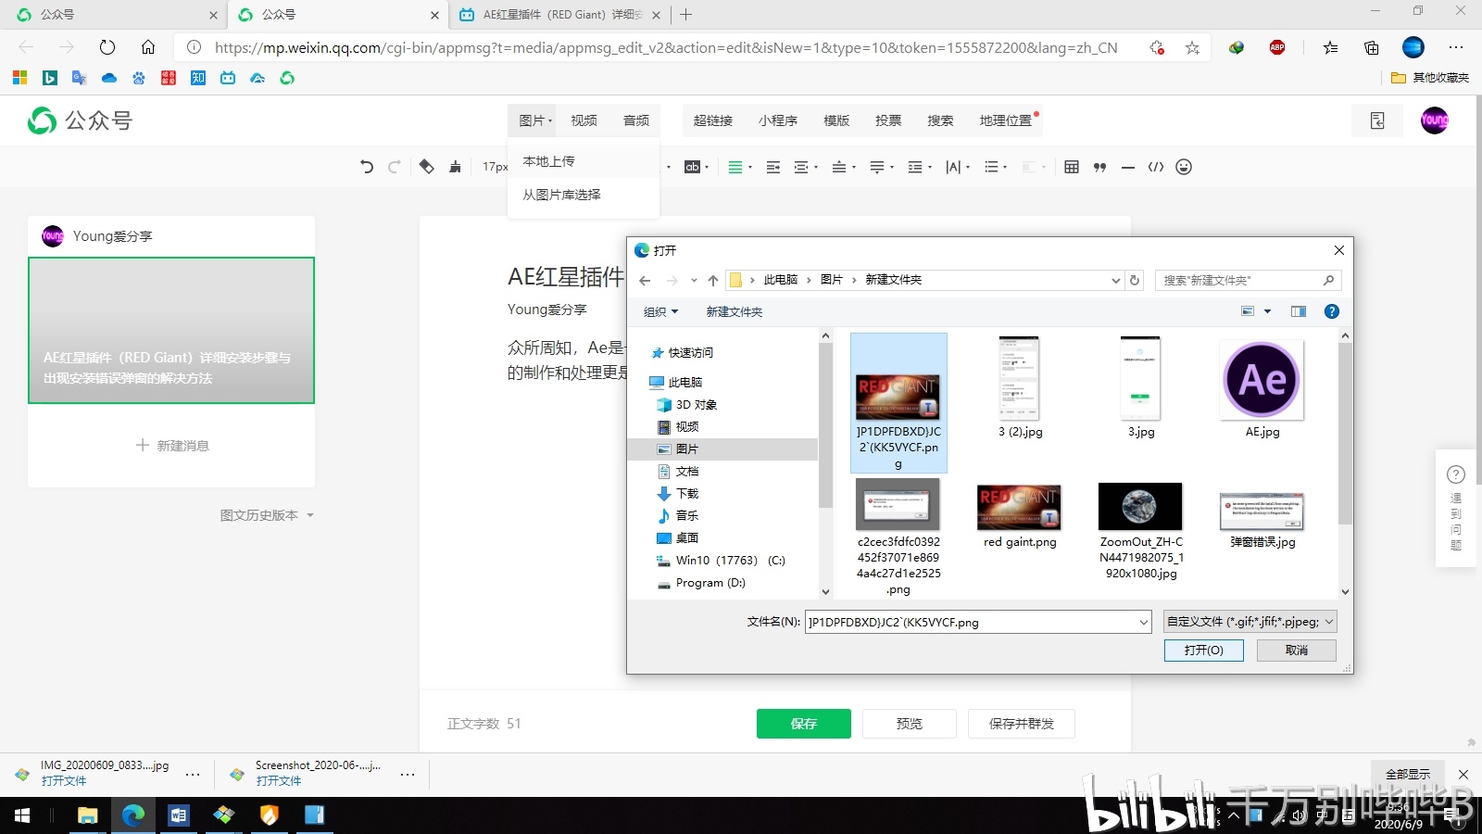Select the format painter icon
Viewport: 1482px width, 834px height.
454,167
